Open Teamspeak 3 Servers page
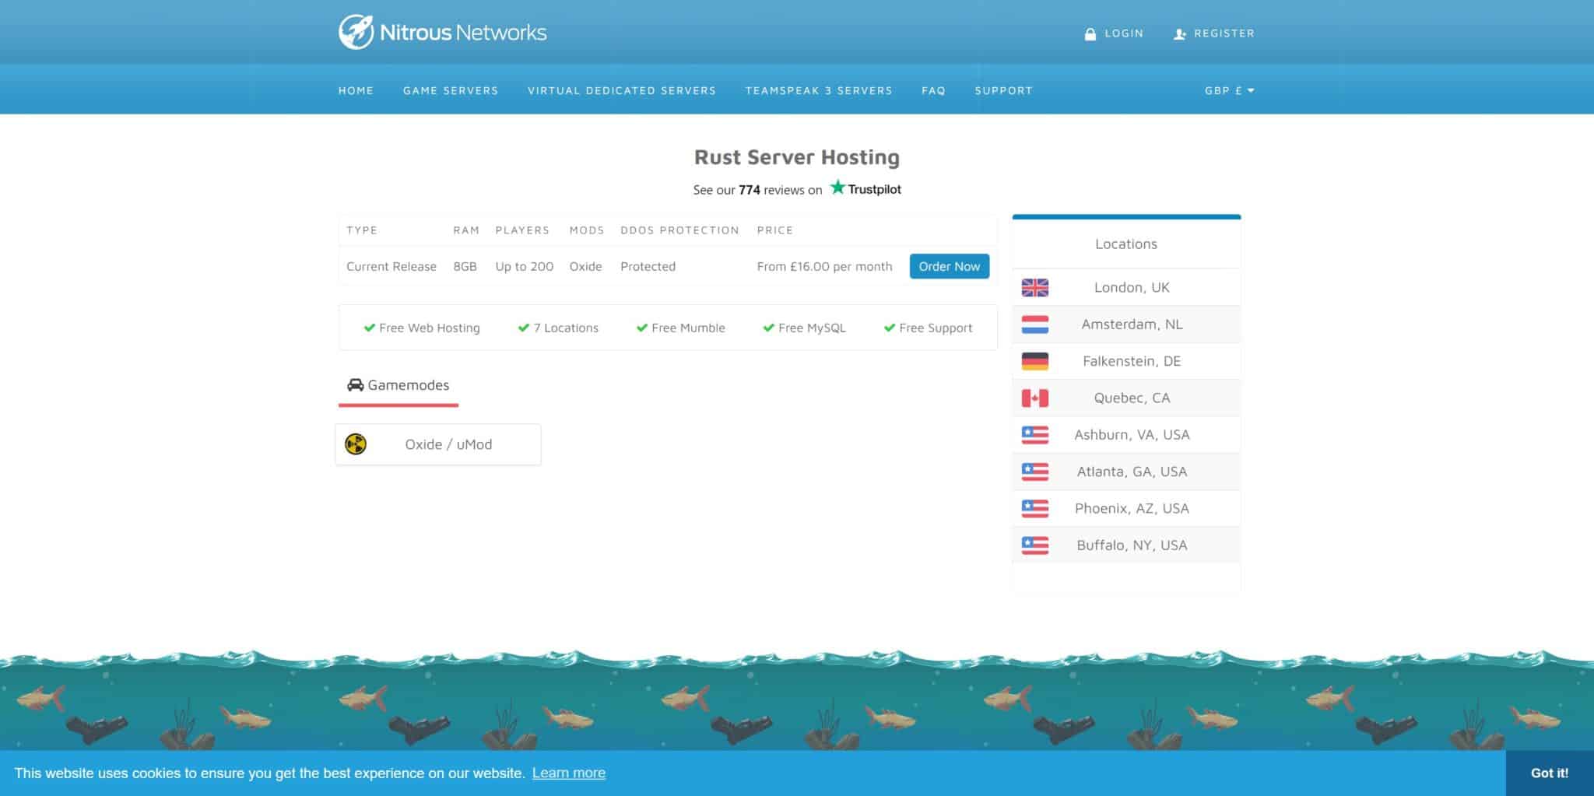This screenshot has width=1594, height=796. click(819, 90)
